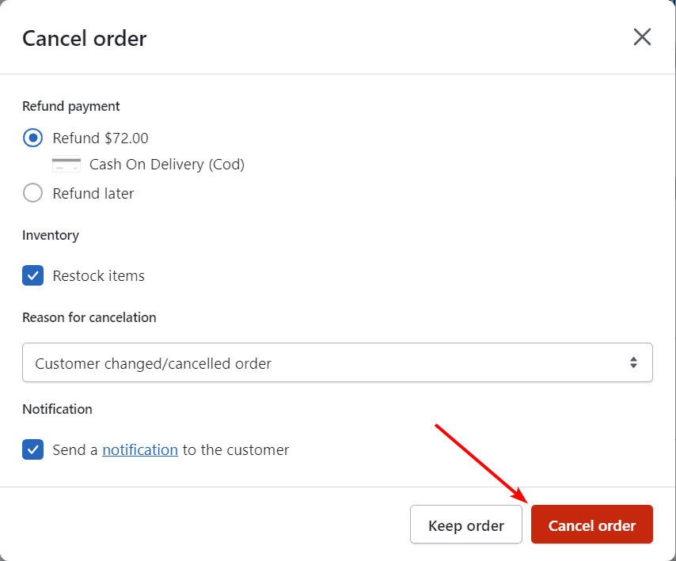The height and width of the screenshot is (561, 676).
Task: Choose the Refund later option
Action: click(x=32, y=192)
